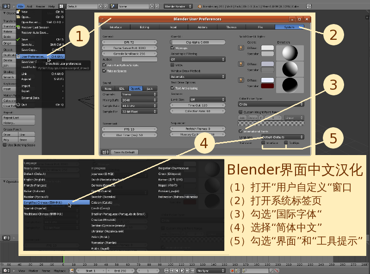Click the History button in tool shelf
Screen dimensions: 370x274
pos(18,123)
